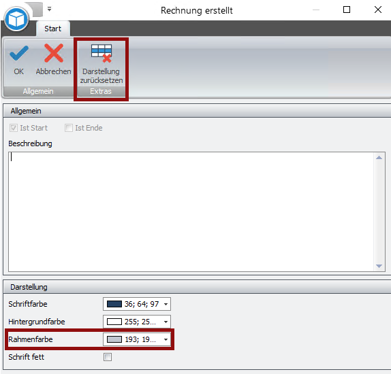Open quick access toolbar customize arrow
Image resolution: width=391 pixels, height=374 pixels.
tap(49, 10)
